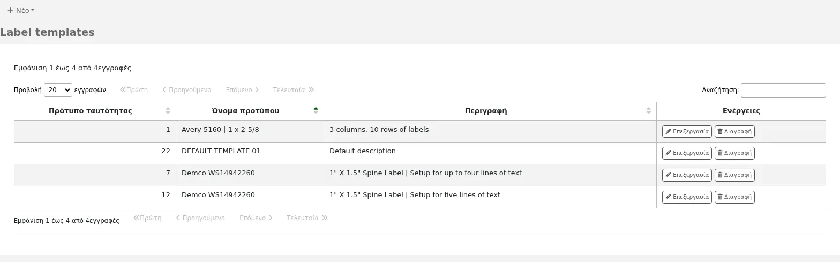This screenshot has width=840, height=262.
Task: Click the pencil icon for template 7
Action: (668, 175)
